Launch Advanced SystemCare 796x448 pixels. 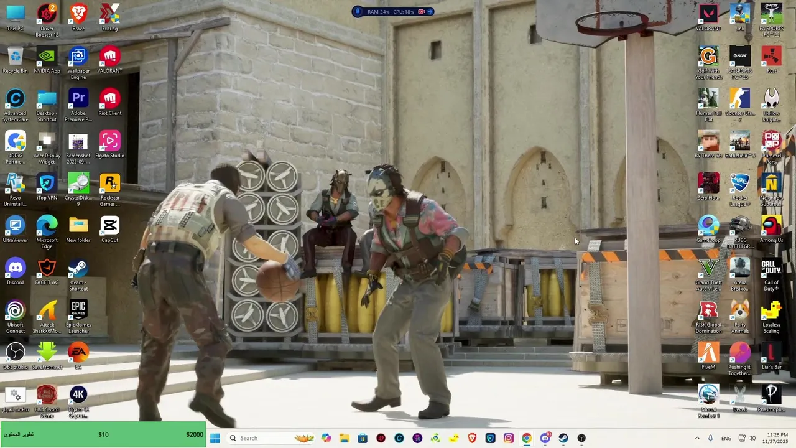coord(16,105)
